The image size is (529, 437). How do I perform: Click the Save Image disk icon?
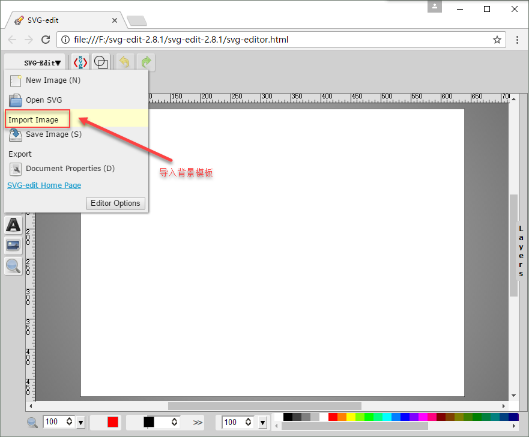click(x=16, y=135)
